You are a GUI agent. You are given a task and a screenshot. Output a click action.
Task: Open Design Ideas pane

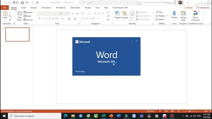click(x=183, y=16)
